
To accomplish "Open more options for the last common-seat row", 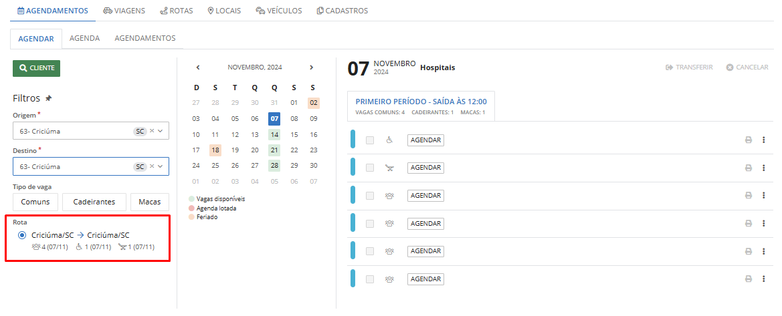I will (x=763, y=279).
